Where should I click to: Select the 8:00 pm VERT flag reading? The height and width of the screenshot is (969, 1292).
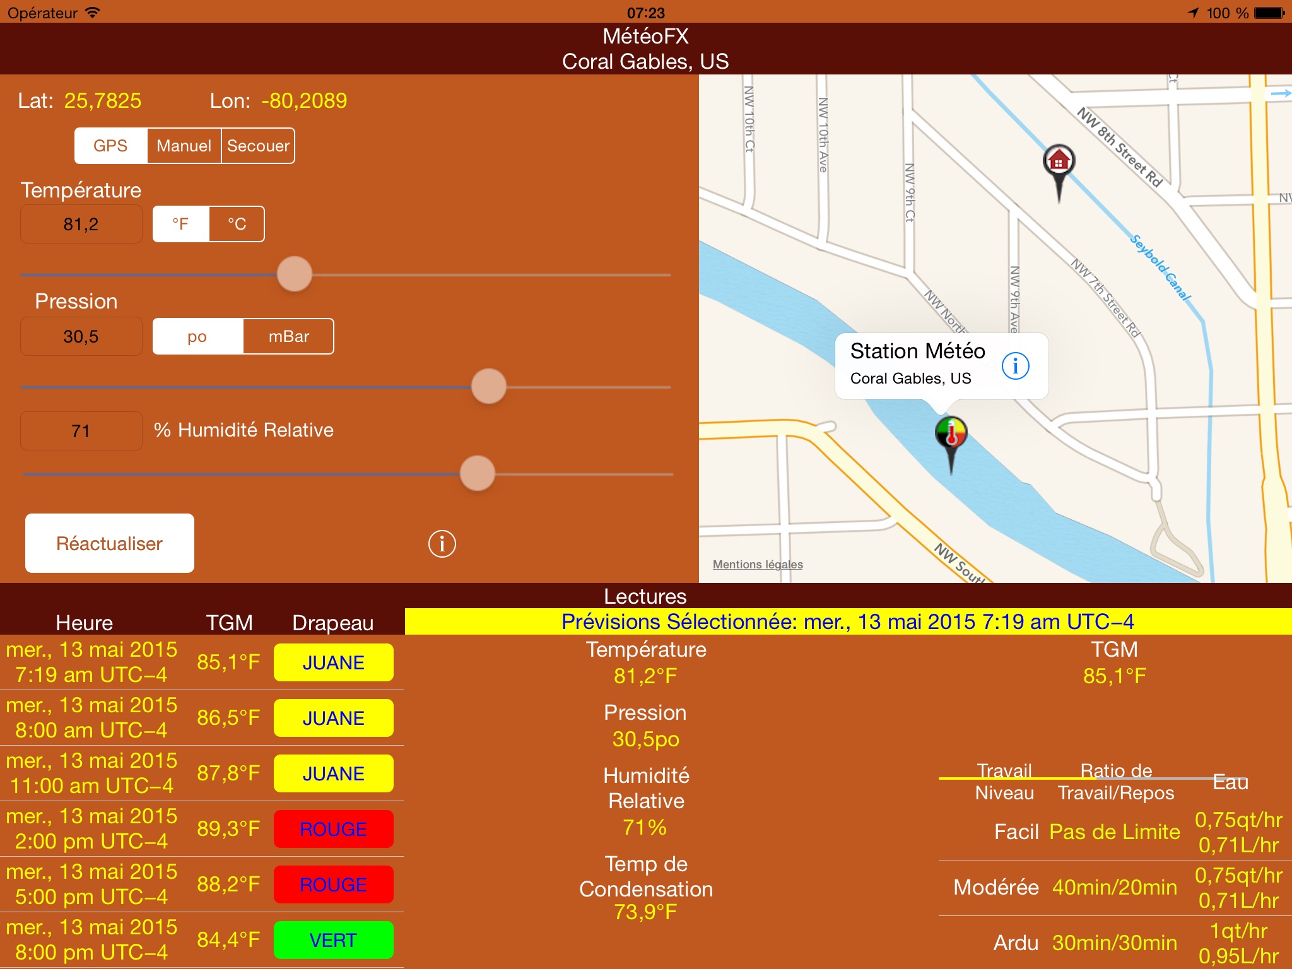click(x=333, y=940)
